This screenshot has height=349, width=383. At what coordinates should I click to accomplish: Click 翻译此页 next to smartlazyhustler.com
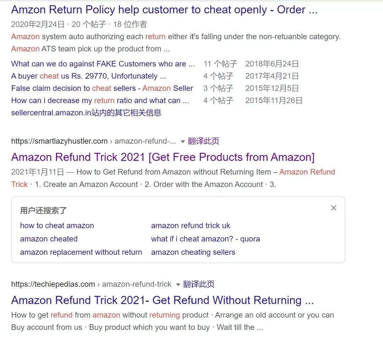pyautogui.click(x=204, y=141)
